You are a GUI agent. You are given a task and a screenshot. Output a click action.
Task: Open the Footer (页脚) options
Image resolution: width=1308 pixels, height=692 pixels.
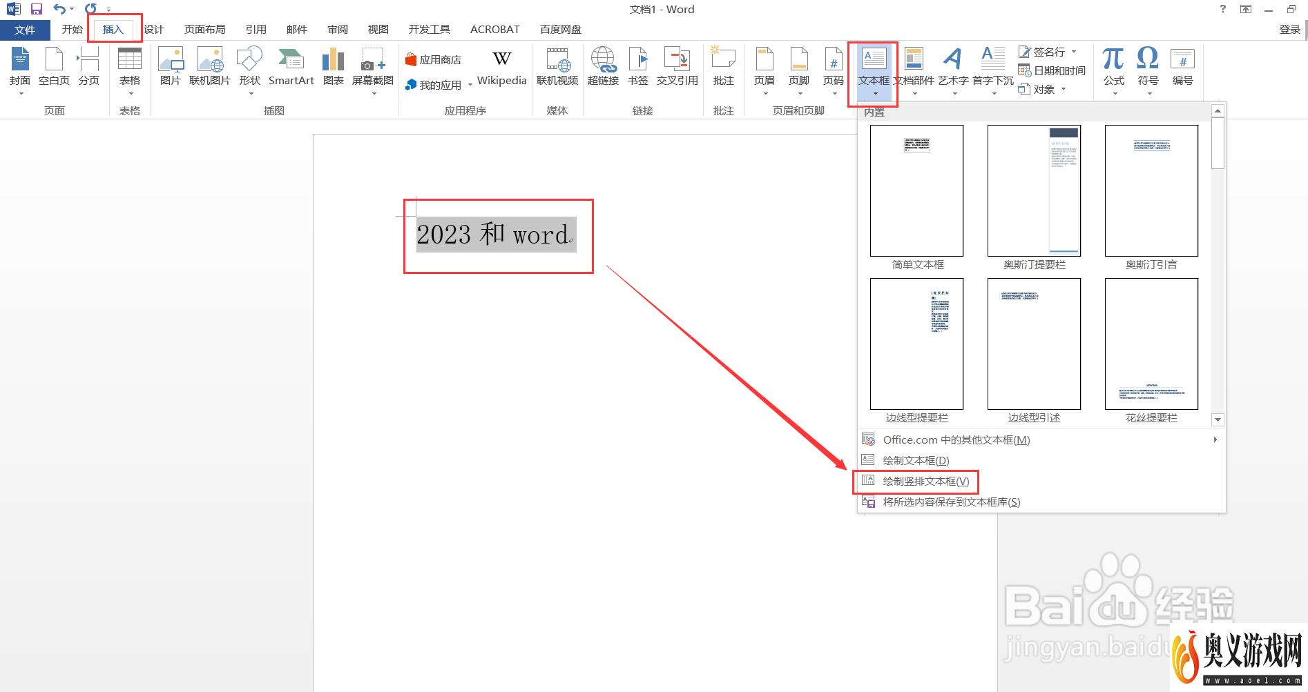point(799,70)
